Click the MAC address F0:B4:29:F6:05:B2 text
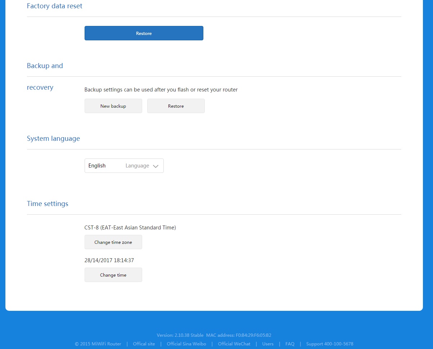 click(239, 335)
